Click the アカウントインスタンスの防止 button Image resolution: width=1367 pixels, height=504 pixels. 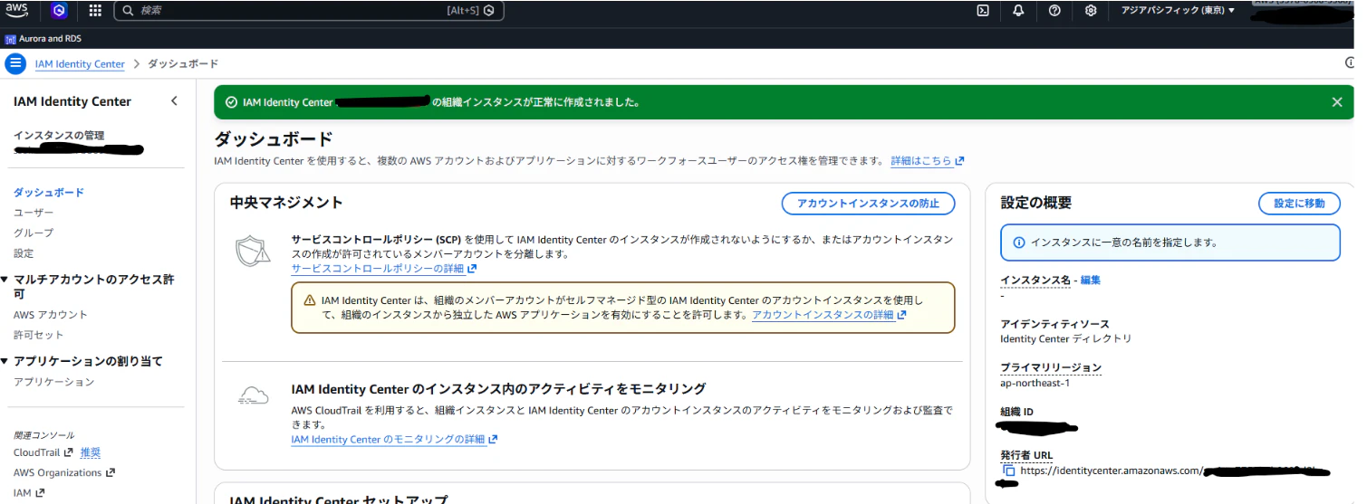pos(868,204)
